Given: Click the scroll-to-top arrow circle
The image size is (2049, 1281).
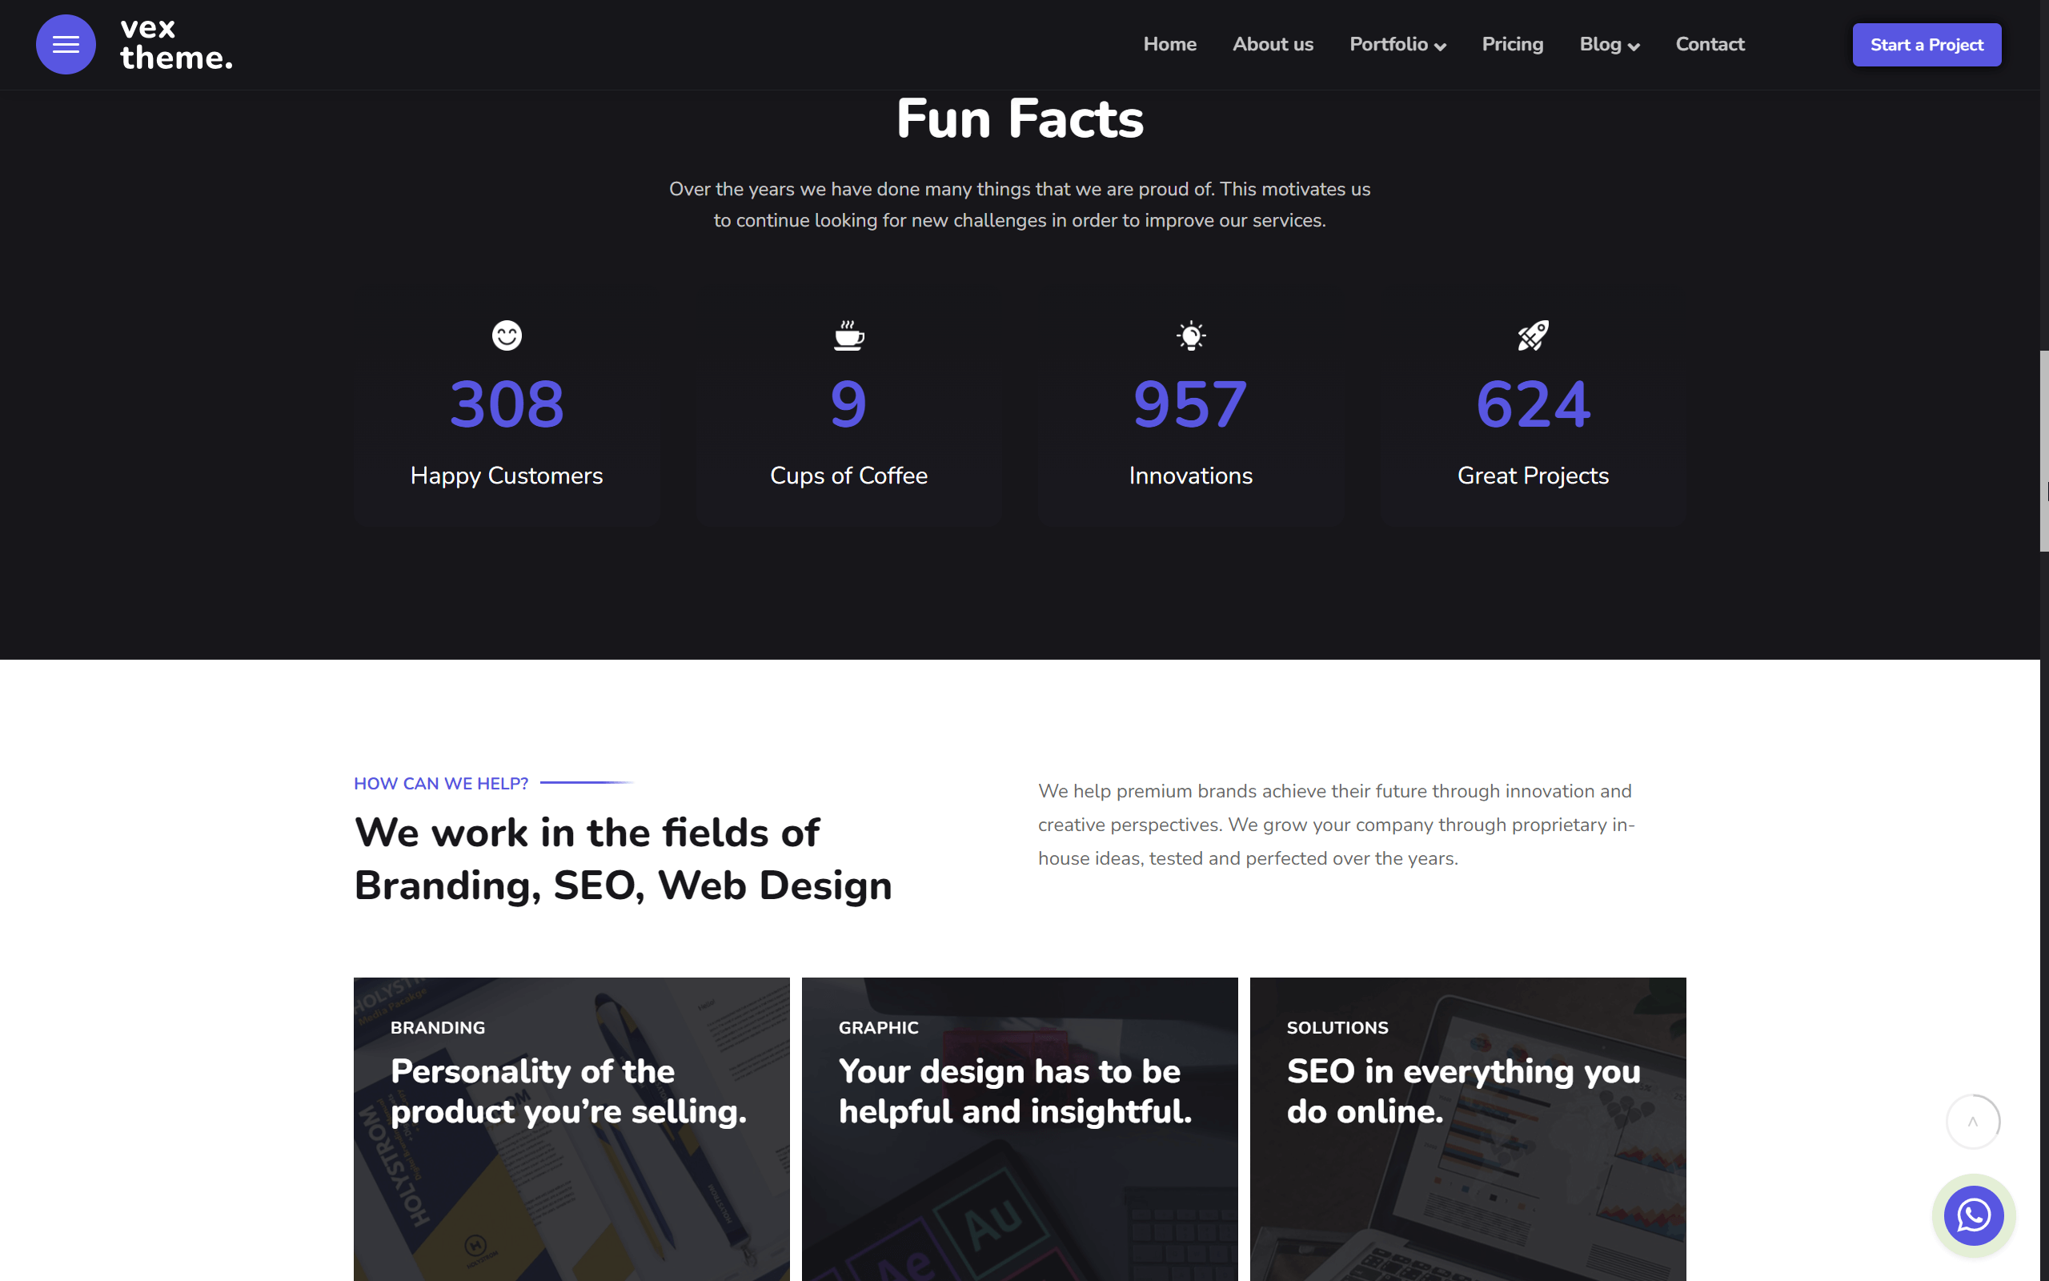Looking at the screenshot, I should tap(1973, 1121).
